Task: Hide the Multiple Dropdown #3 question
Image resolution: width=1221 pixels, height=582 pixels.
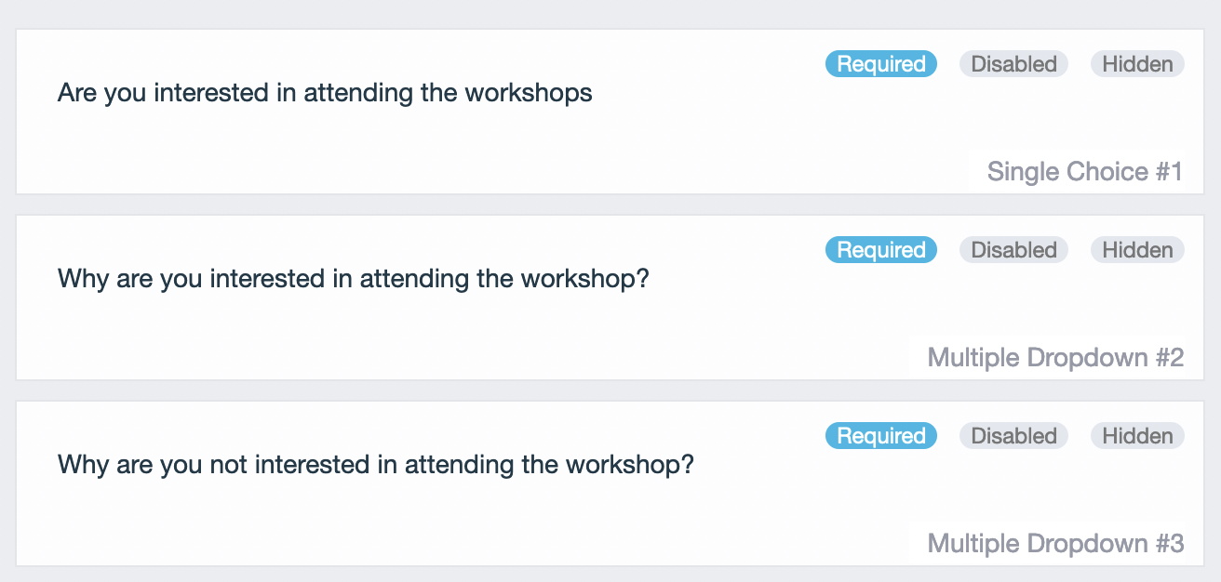Action: pos(1137,436)
